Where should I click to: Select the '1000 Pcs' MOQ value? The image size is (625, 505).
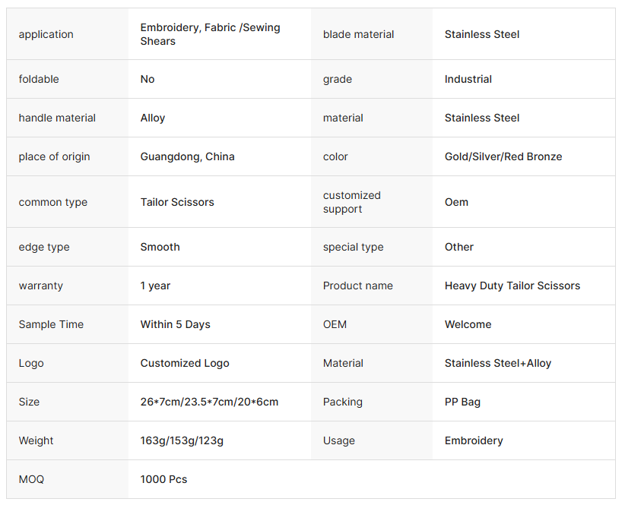pos(163,479)
